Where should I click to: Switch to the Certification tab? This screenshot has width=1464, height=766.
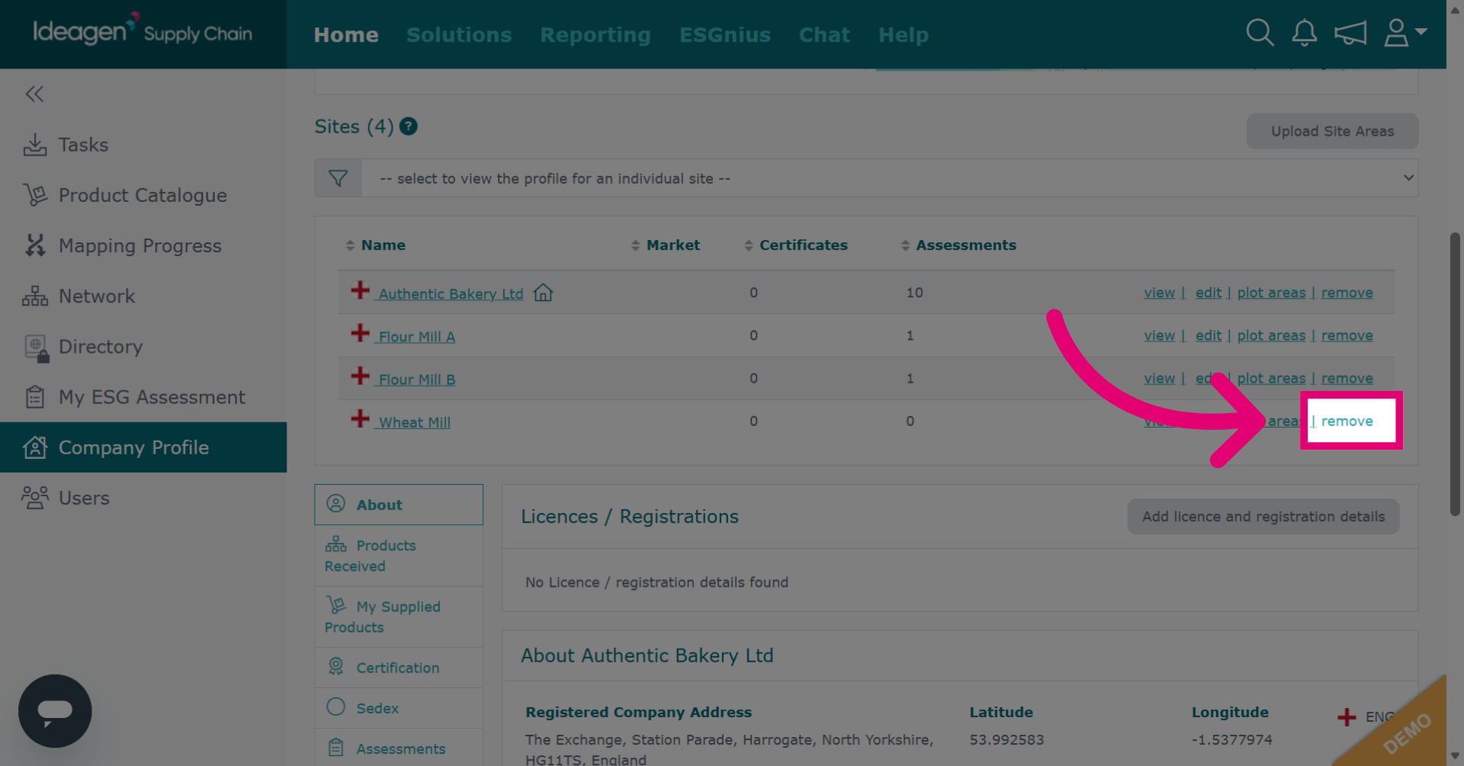coord(399,668)
